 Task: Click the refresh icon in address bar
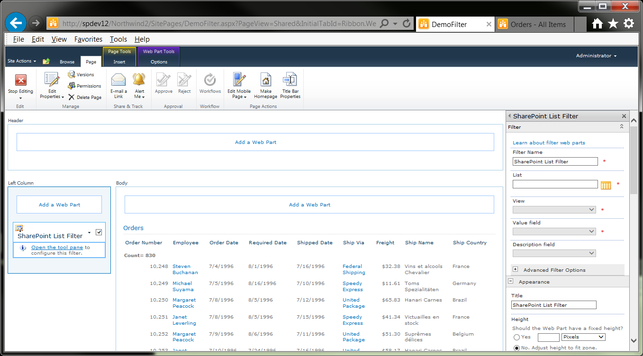point(407,23)
